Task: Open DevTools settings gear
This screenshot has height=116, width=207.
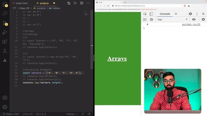Action: (190, 14)
